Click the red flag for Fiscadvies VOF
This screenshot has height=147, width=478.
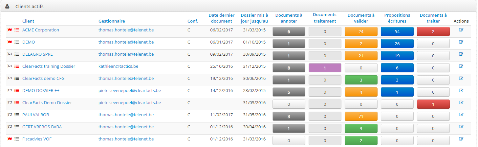pyautogui.click(x=10, y=139)
